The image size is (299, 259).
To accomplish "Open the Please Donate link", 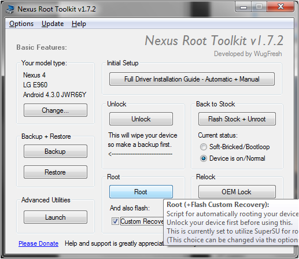I will tap(38, 243).
